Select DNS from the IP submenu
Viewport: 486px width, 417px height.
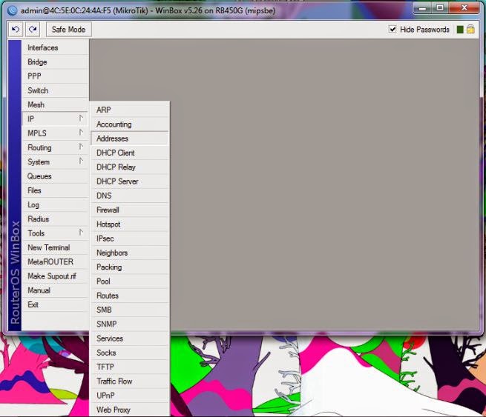click(130, 196)
